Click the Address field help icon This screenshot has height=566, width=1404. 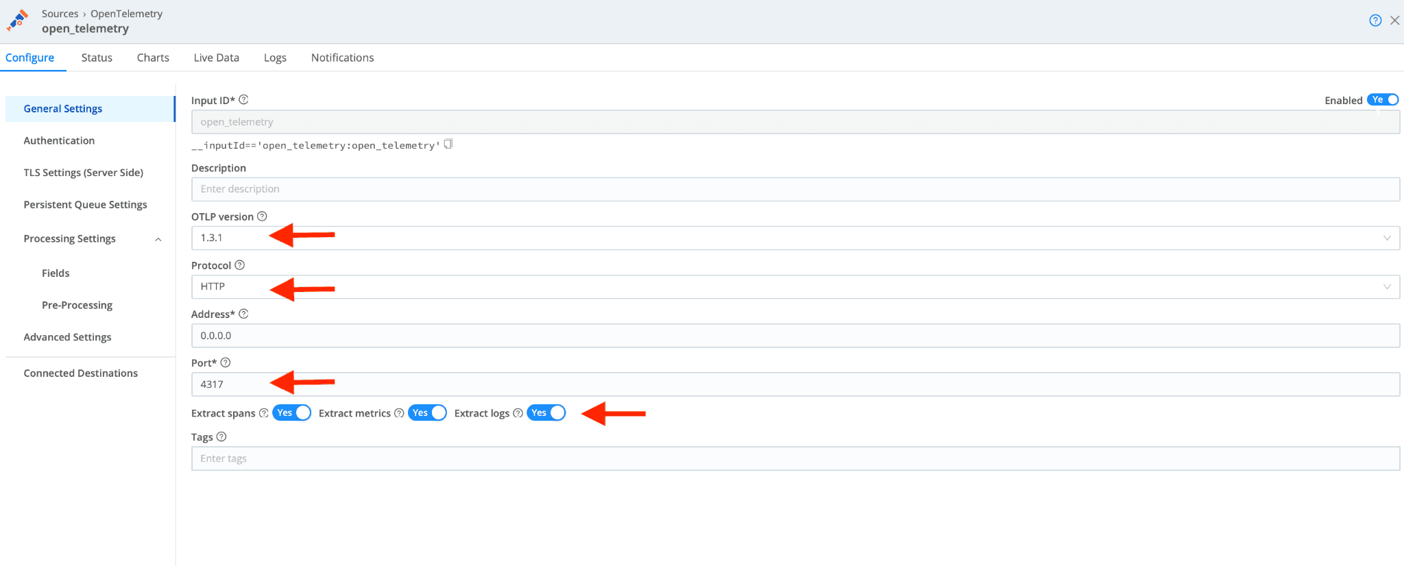click(243, 314)
